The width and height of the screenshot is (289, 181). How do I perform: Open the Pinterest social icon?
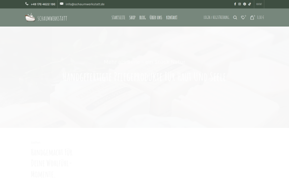coord(245,4)
